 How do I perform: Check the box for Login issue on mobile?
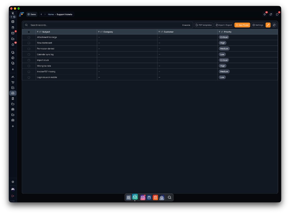click(29, 77)
